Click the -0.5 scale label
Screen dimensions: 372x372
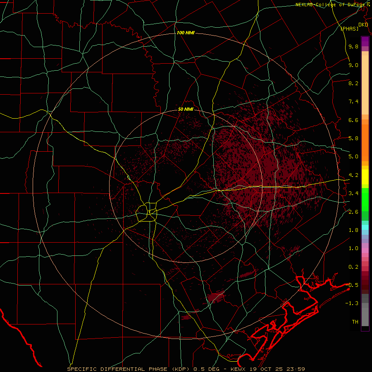pos(352,285)
